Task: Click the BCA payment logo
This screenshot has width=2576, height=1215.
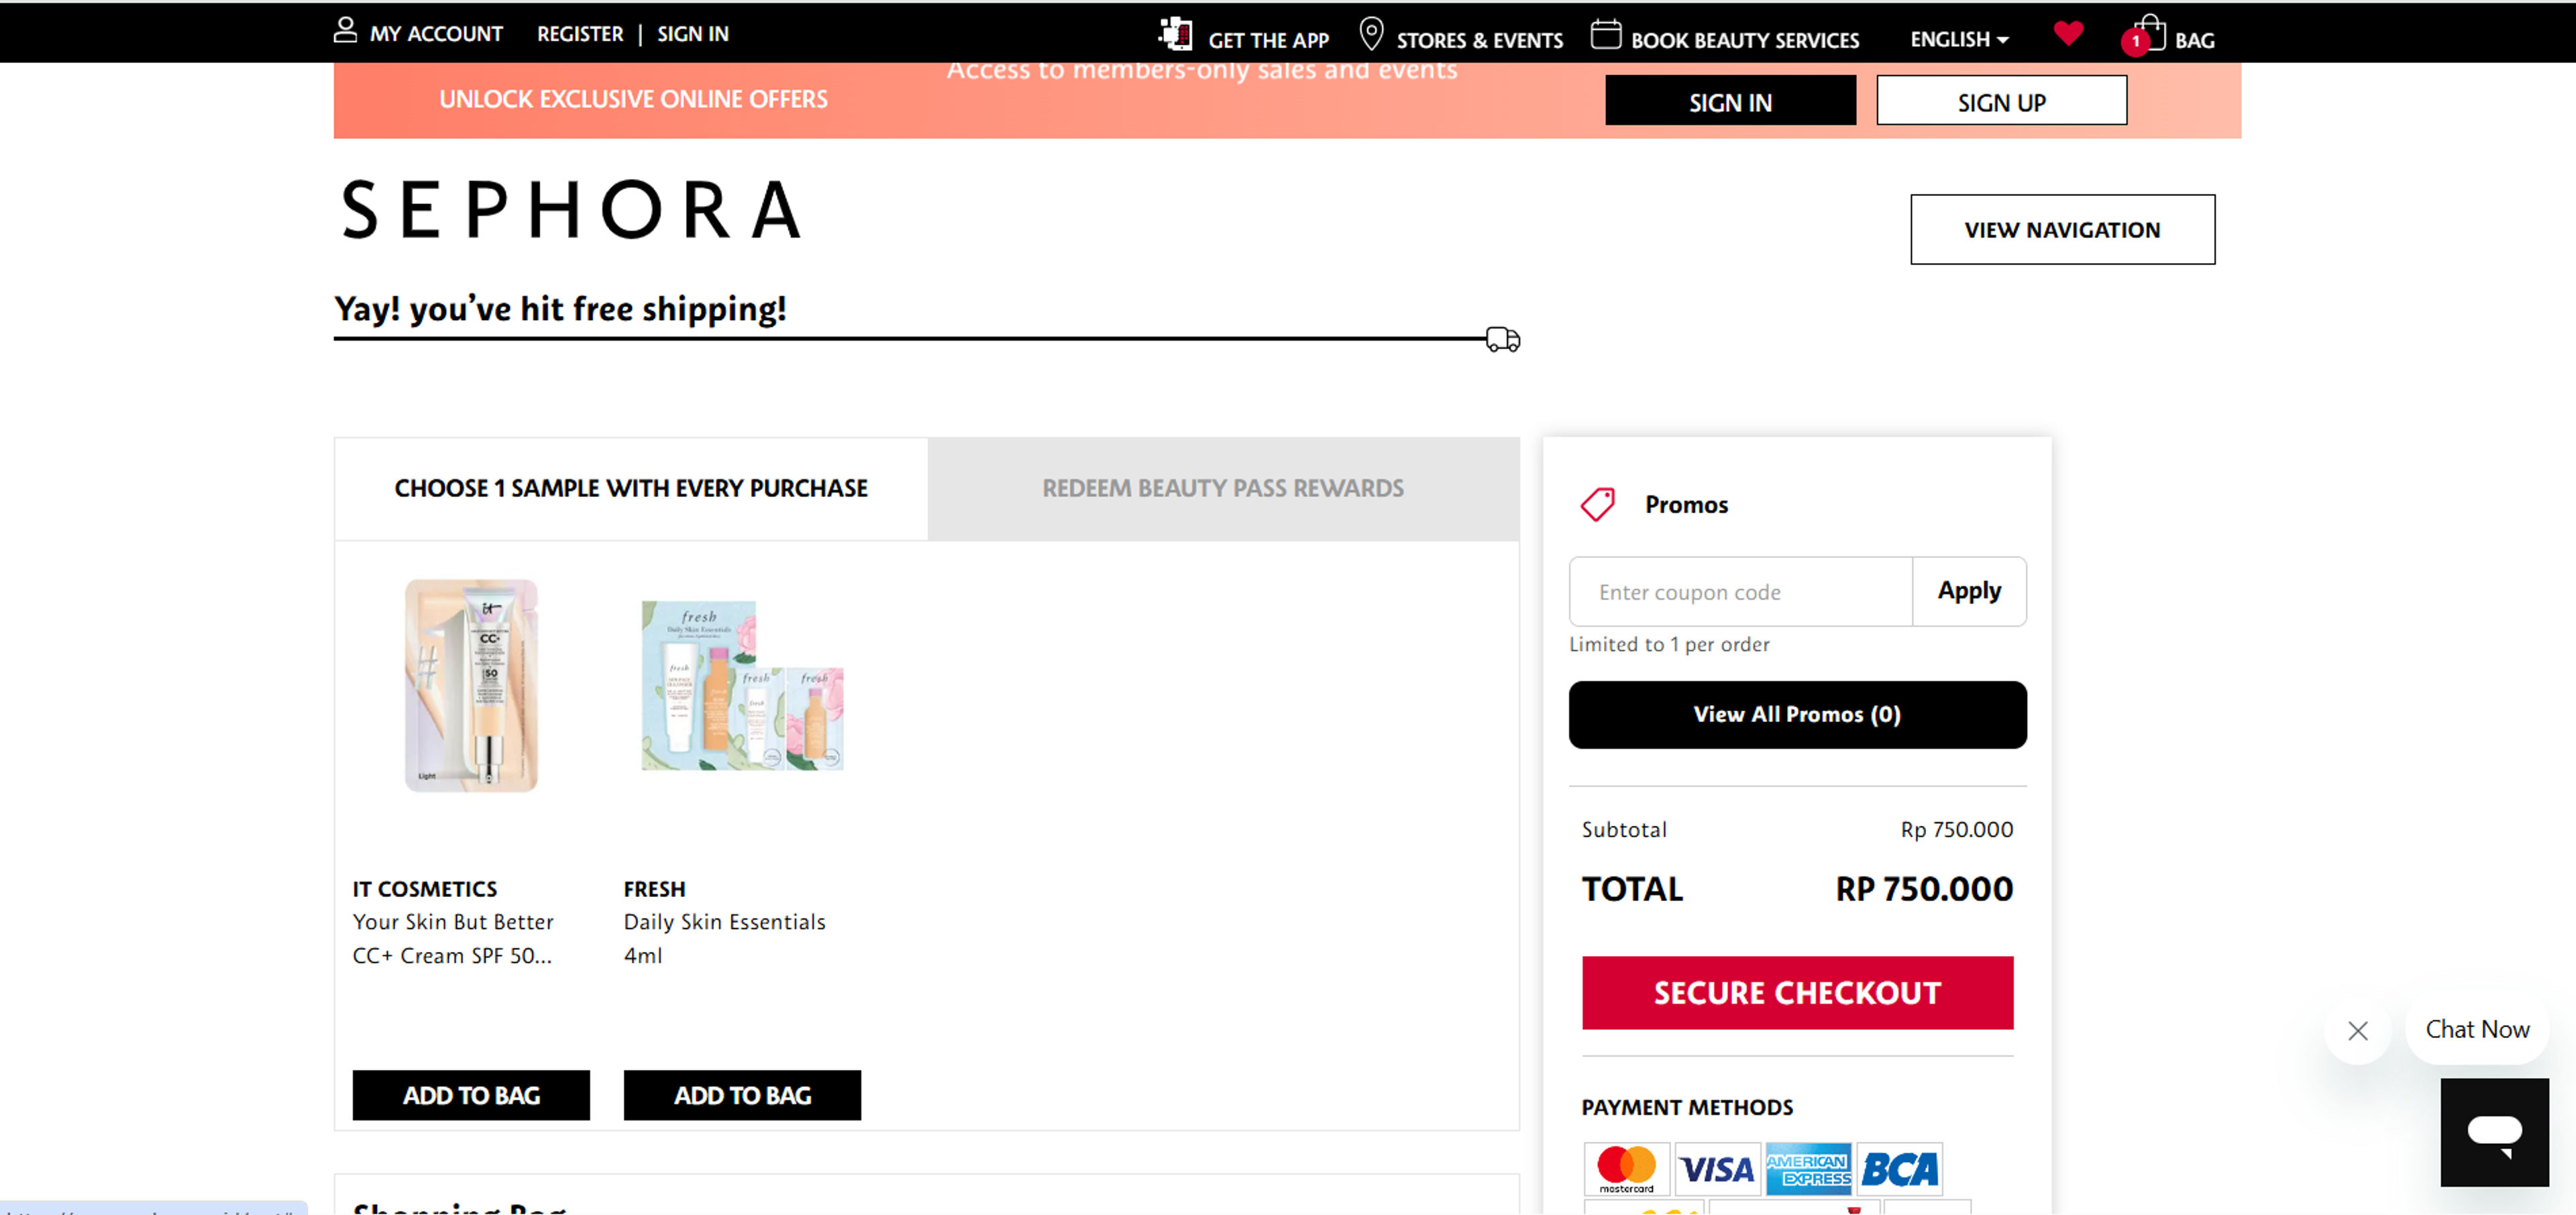Action: pyautogui.click(x=1899, y=1169)
